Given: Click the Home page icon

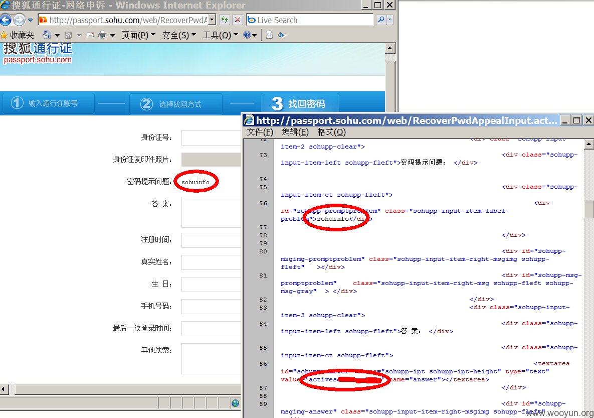Looking at the screenshot, I should point(47,35).
